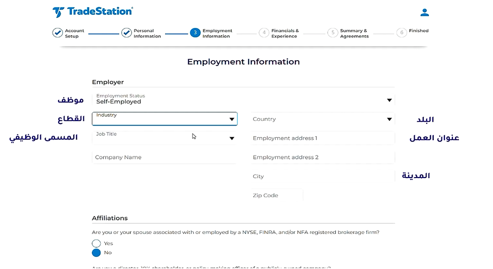
Task: Click the Account Setup checkmark step icon
Action: point(58,33)
